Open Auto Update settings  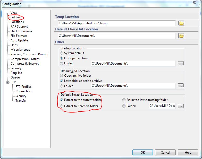19,40
